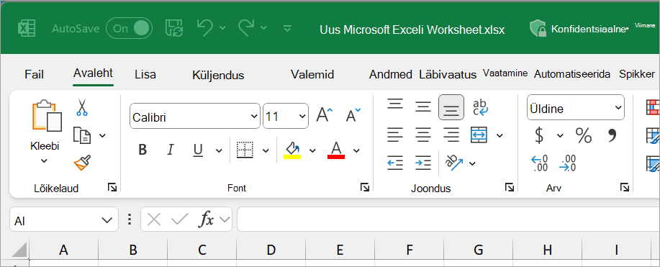Screen dimensions: 660x267
Task: Open the Vaatamine tab
Action: pos(505,73)
